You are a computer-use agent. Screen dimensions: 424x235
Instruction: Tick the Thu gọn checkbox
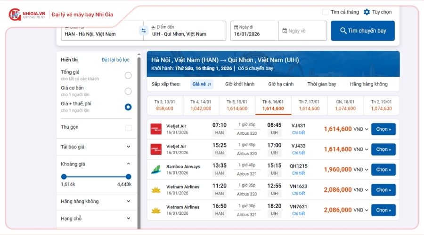point(129,128)
